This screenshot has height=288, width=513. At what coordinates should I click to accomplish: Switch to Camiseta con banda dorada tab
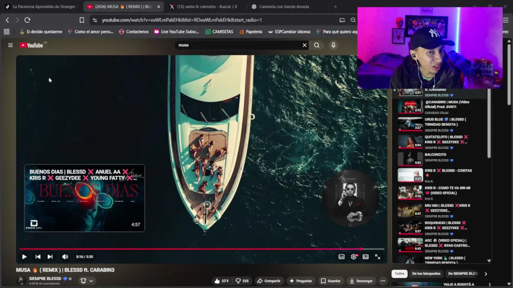tap(284, 6)
